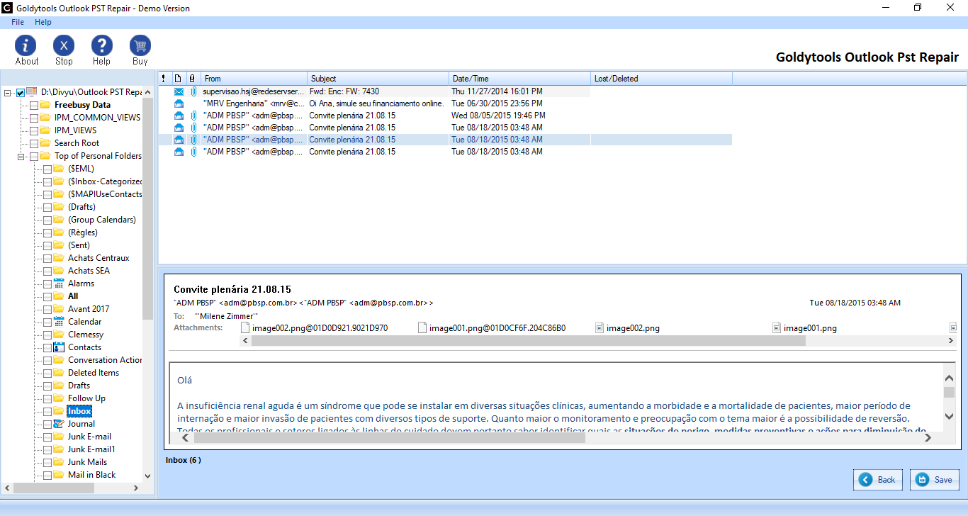Check the Search Root checkbox

tap(34, 144)
